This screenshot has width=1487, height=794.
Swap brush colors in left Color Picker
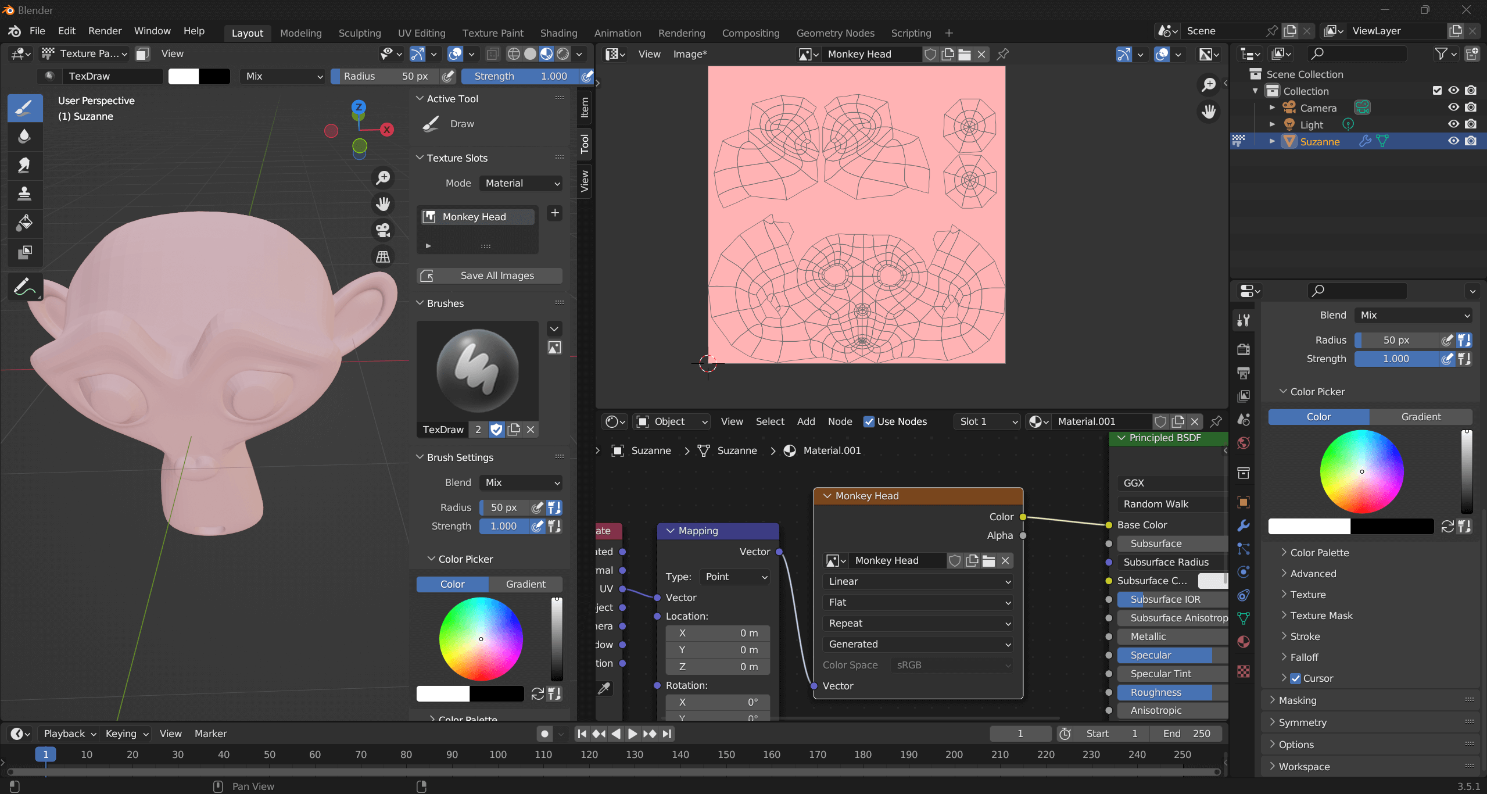(x=538, y=693)
